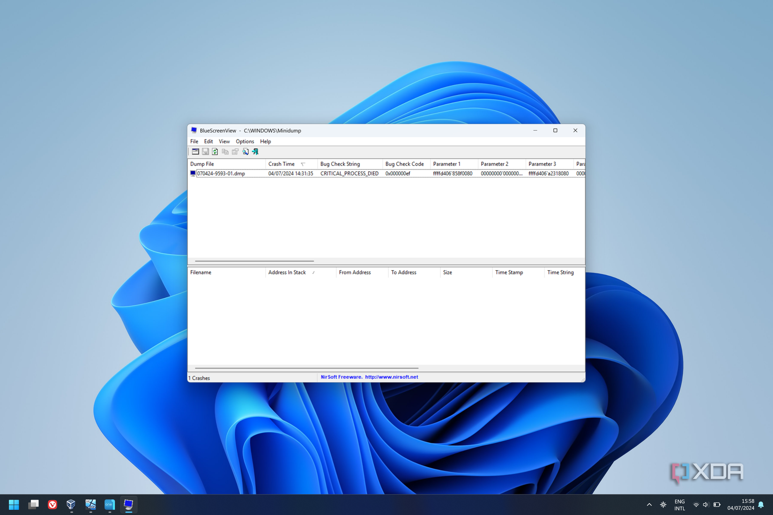
Task: Refresh the crash list via toolbar icon
Action: click(215, 152)
